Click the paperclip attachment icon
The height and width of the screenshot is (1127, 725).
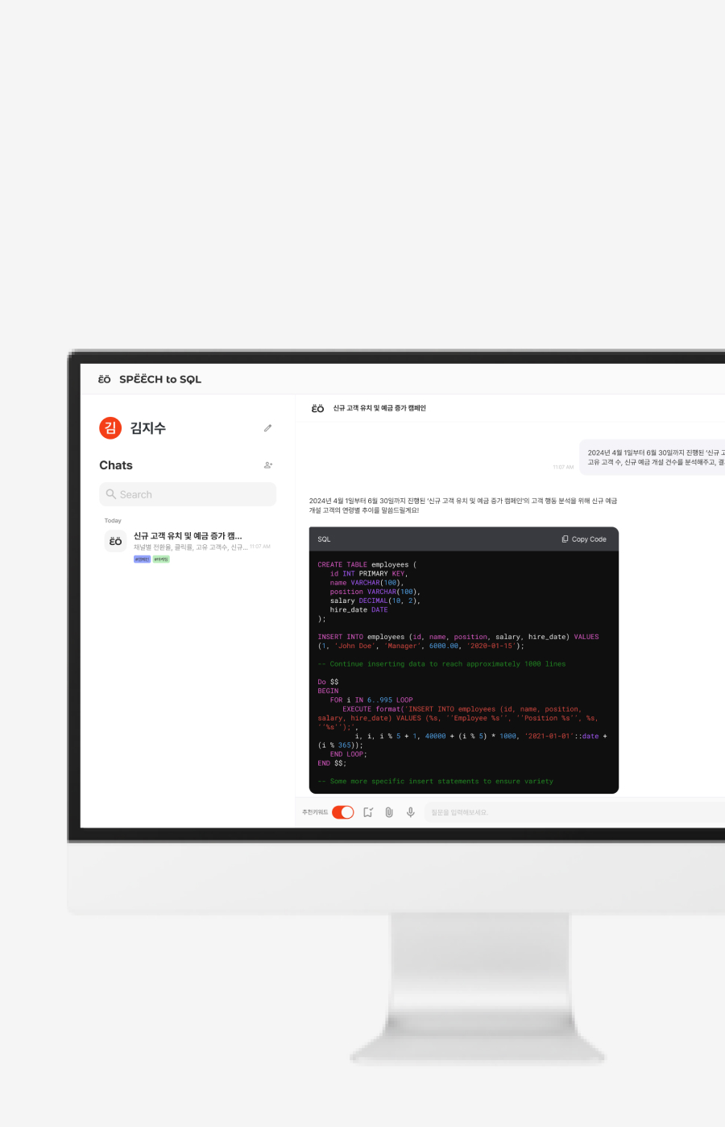[389, 812]
